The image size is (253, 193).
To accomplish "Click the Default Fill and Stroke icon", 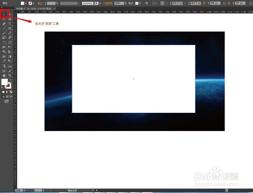I will [3, 88].
